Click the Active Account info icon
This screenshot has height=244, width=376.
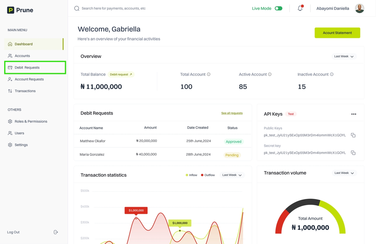[x=270, y=74]
